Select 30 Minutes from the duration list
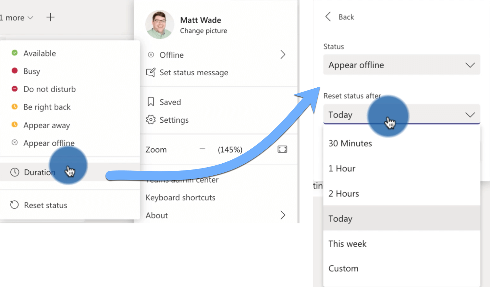 [x=350, y=143]
